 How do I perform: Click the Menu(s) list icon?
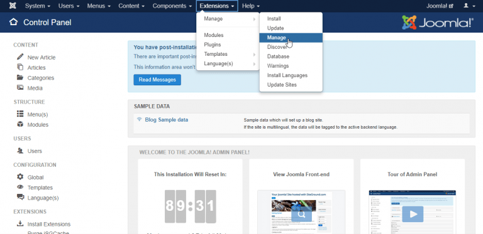pyautogui.click(x=20, y=114)
